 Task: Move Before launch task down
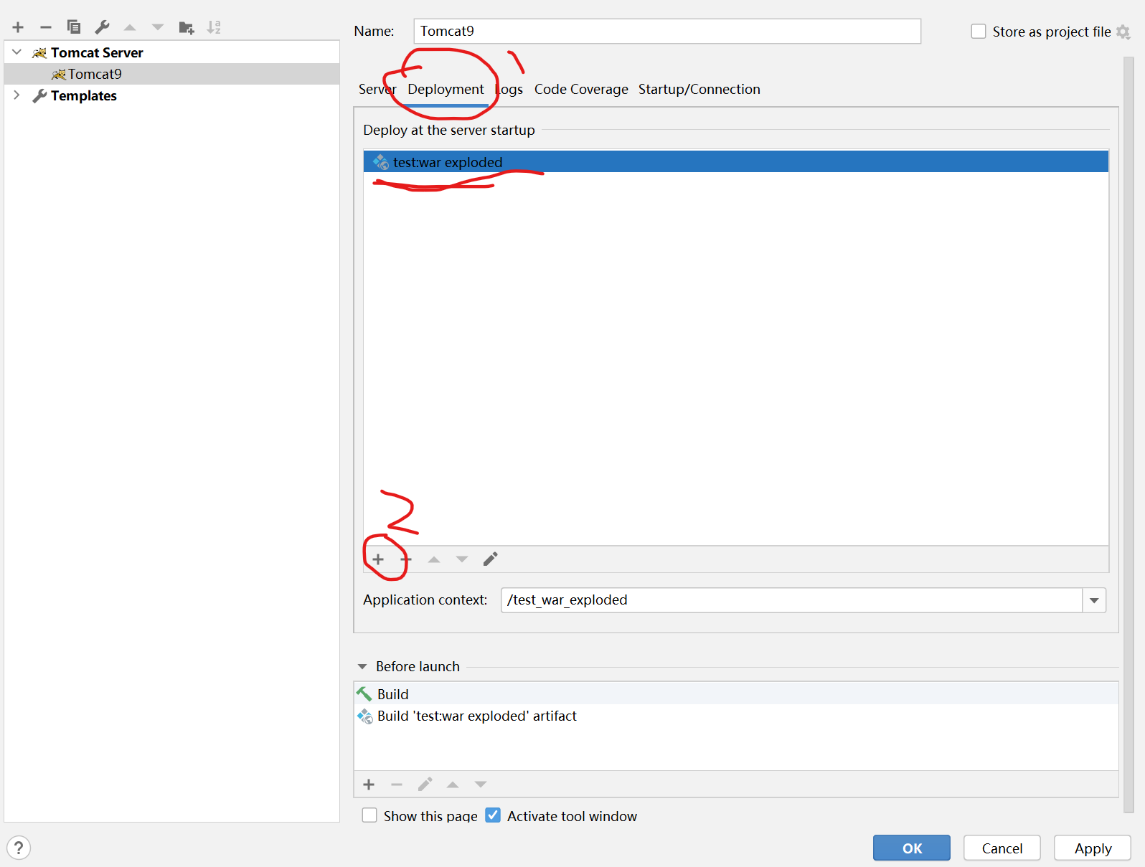(x=481, y=785)
